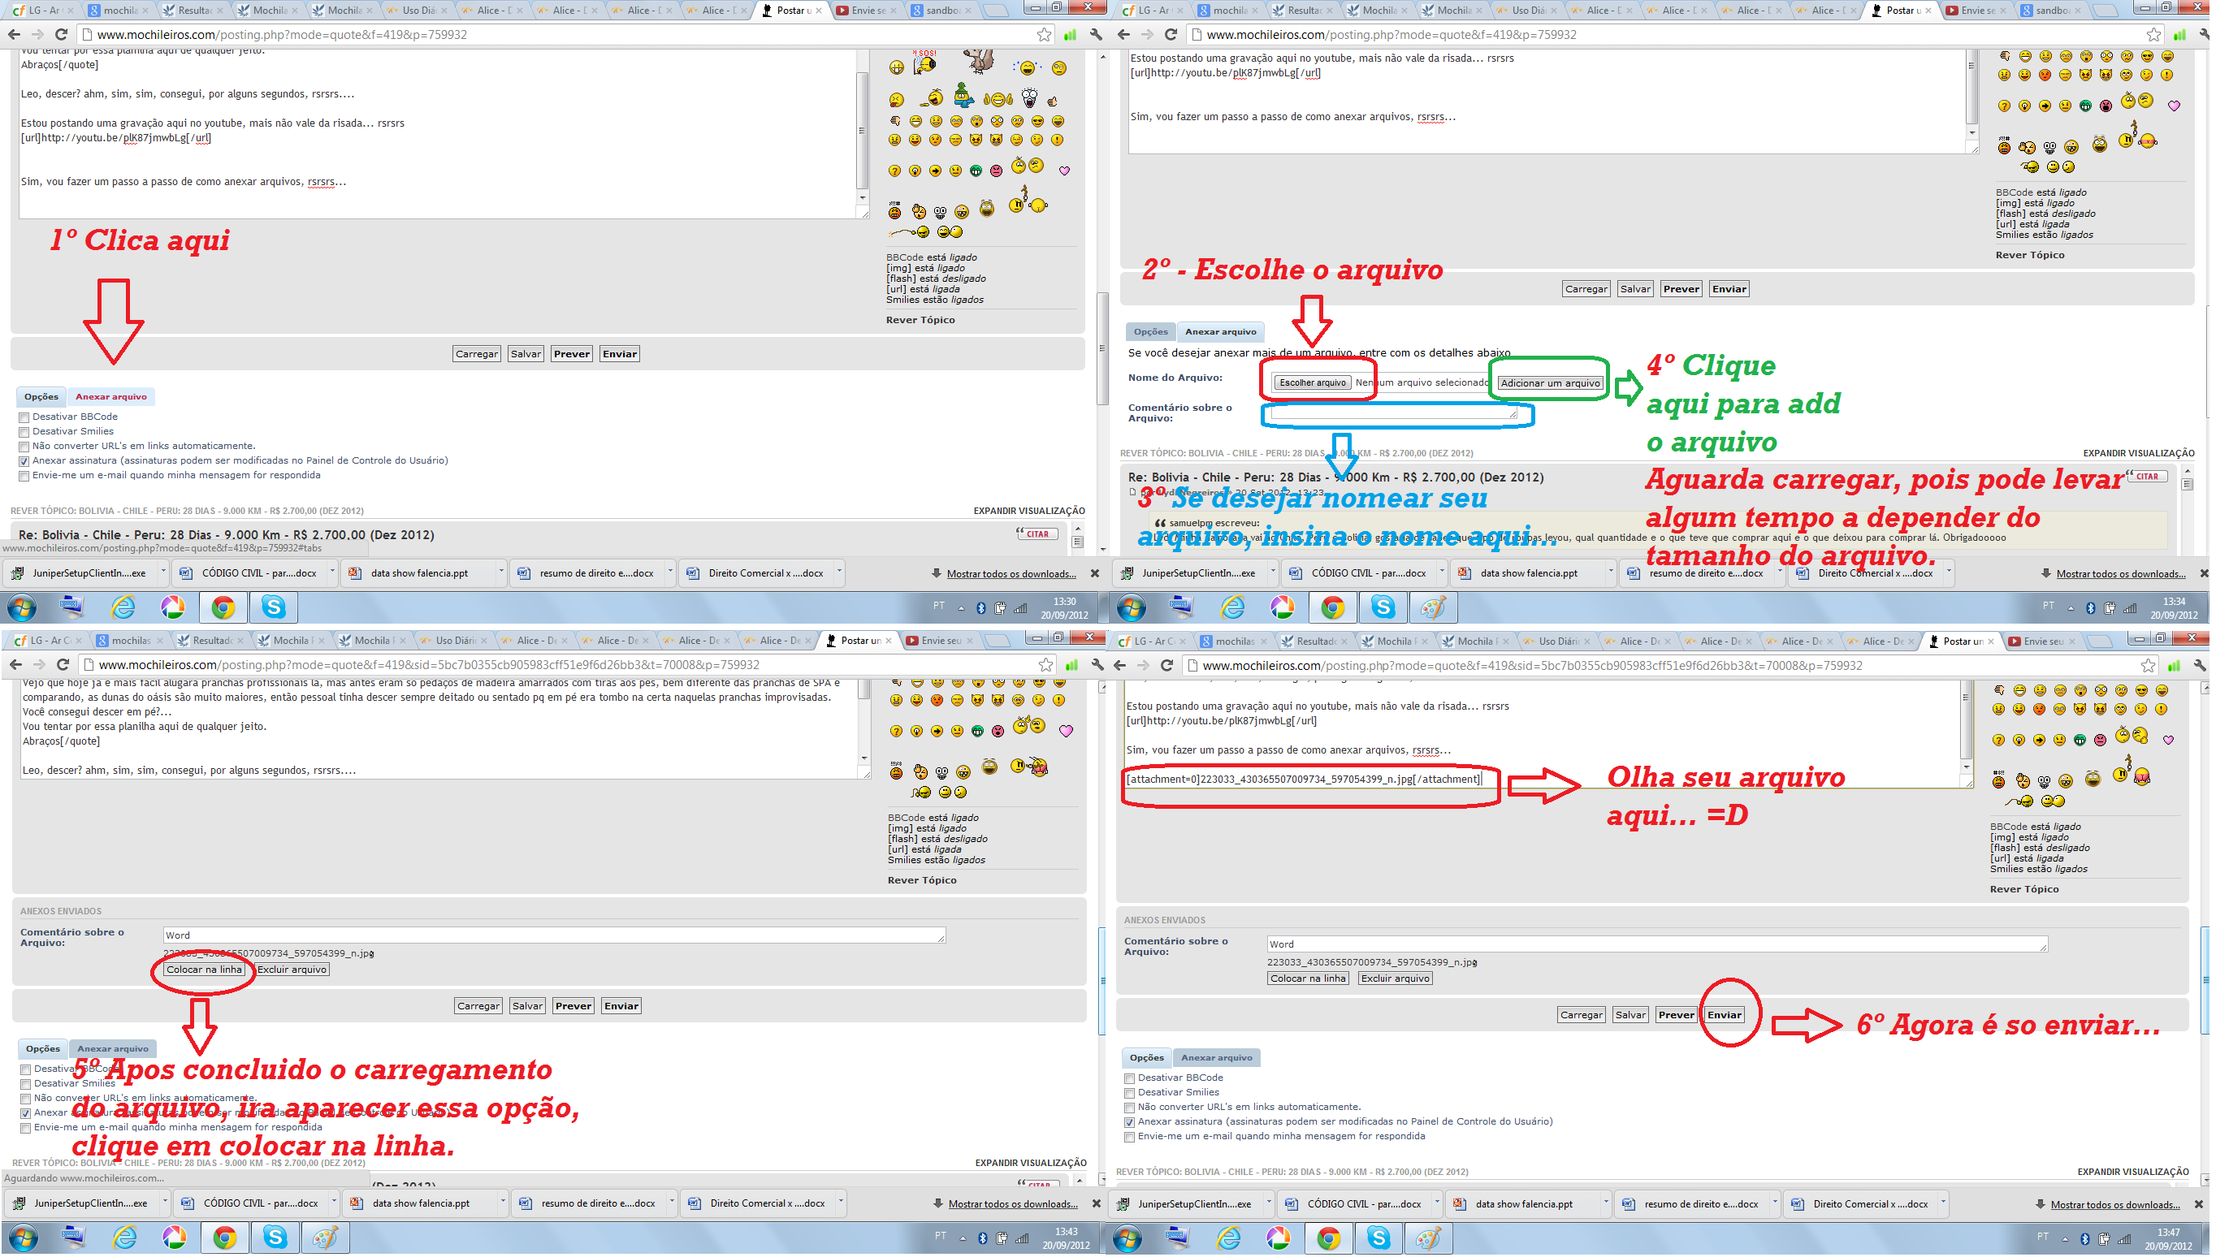Enable Envie-me um e-mail checkbox in step 6 screenshot
Viewport: 2216px width, 1257px height.
[1130, 1137]
